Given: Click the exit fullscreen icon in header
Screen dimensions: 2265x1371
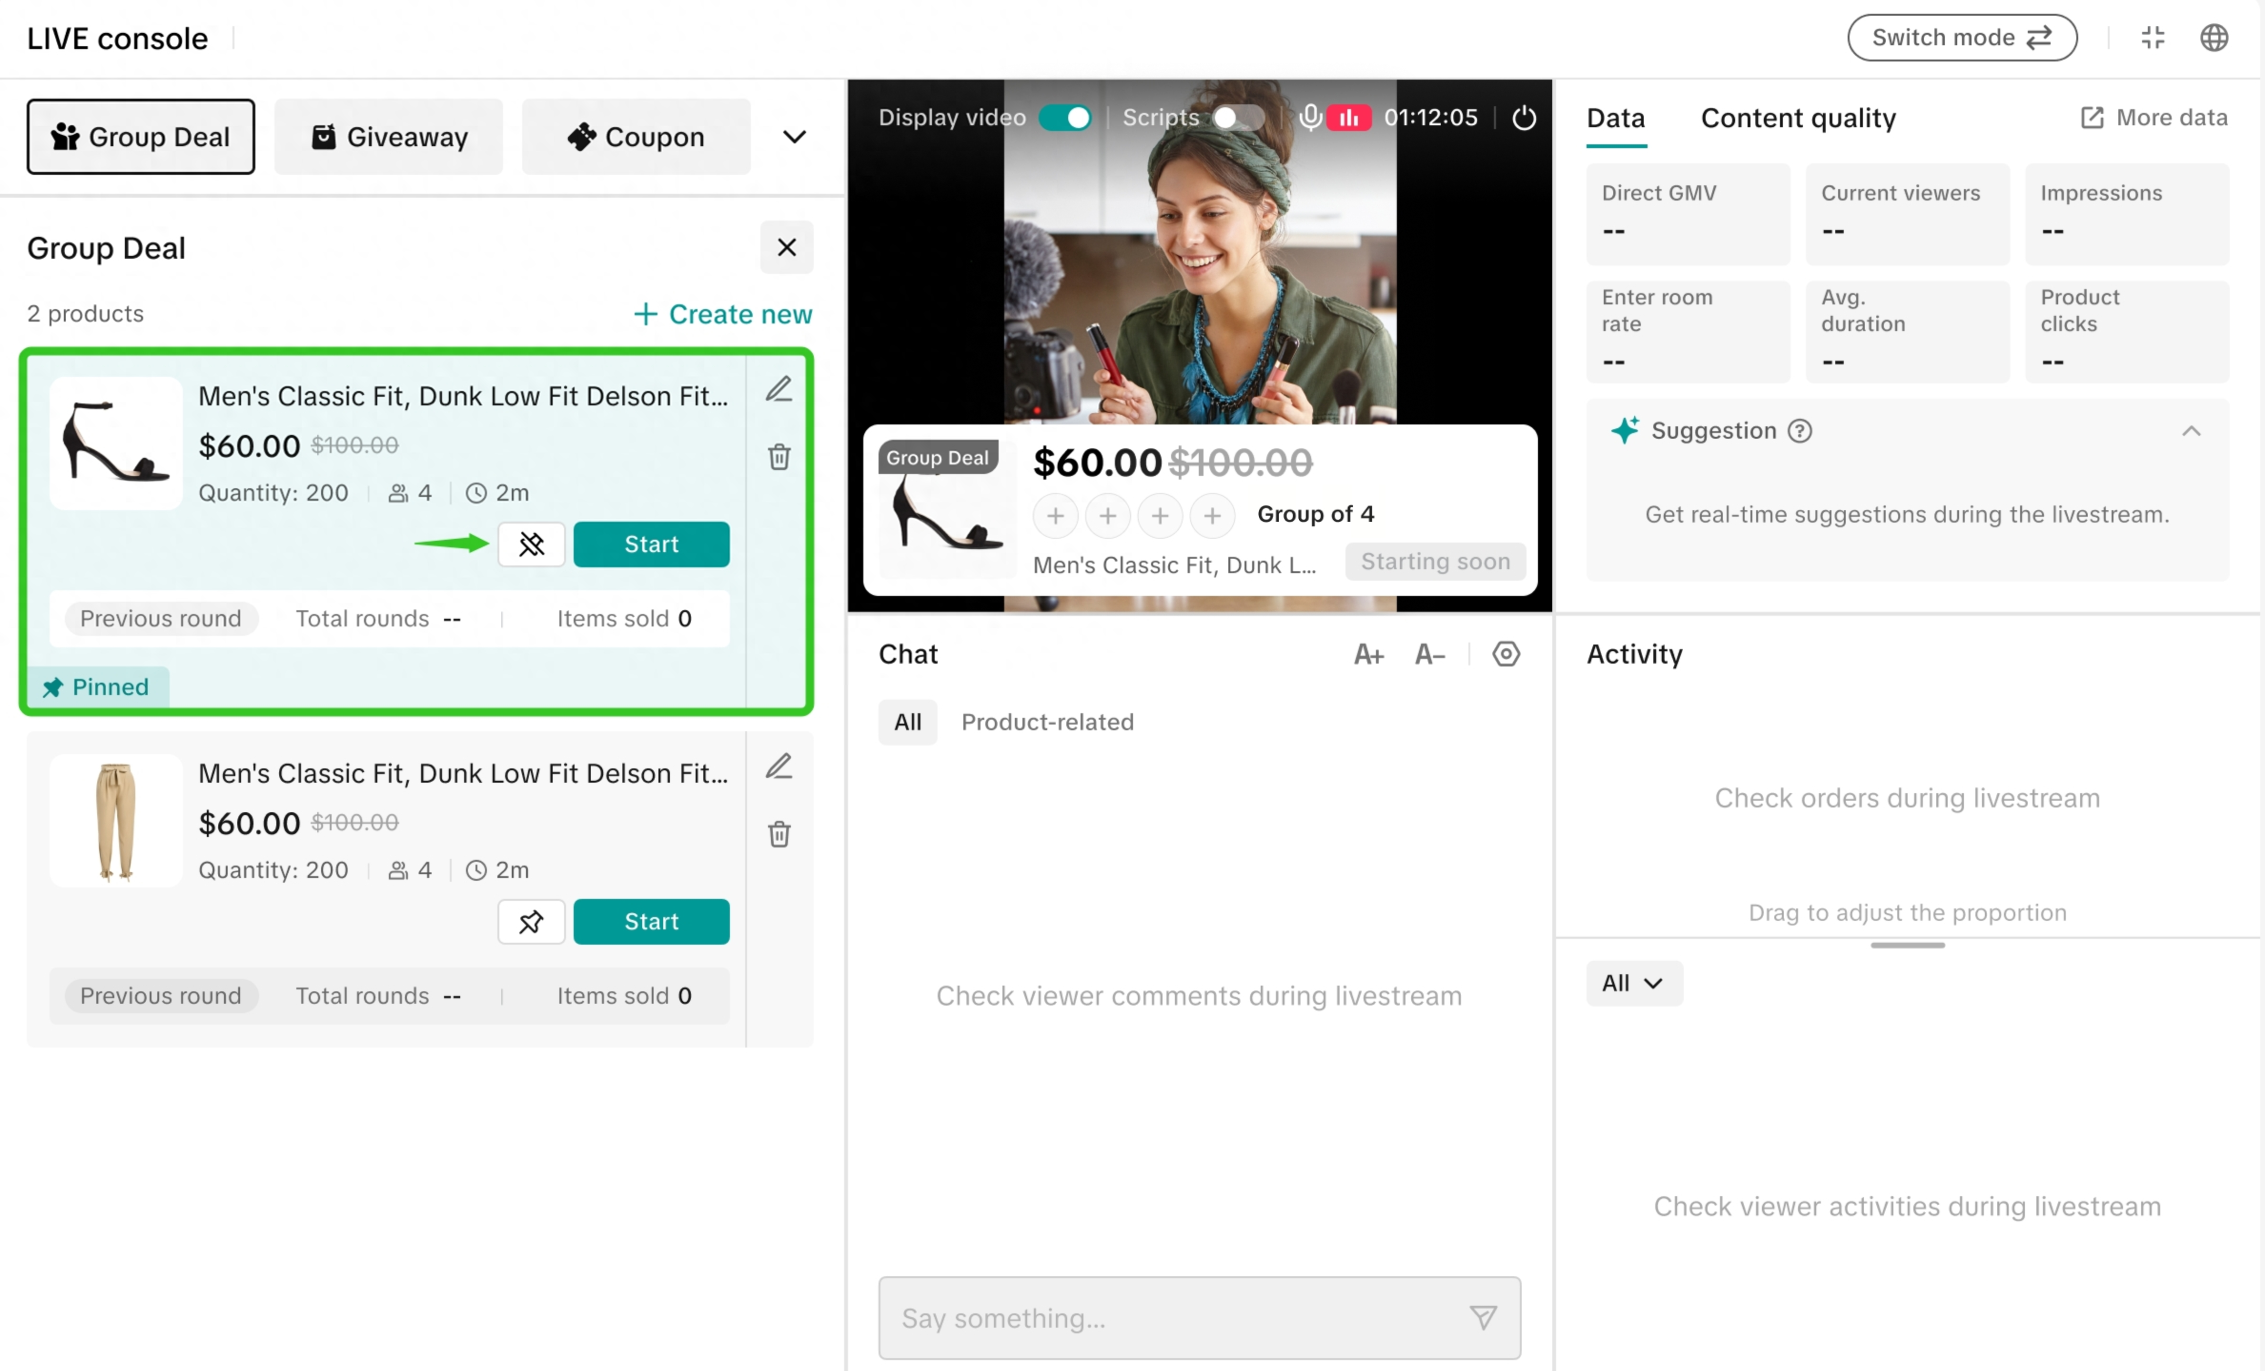Looking at the screenshot, I should point(2153,38).
